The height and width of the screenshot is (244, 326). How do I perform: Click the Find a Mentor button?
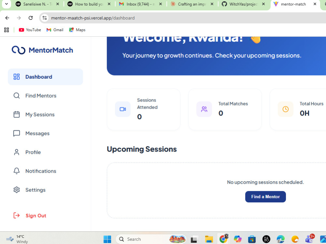[x=265, y=197]
